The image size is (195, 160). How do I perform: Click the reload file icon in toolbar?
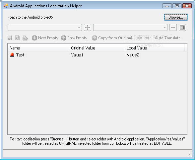[17, 38]
